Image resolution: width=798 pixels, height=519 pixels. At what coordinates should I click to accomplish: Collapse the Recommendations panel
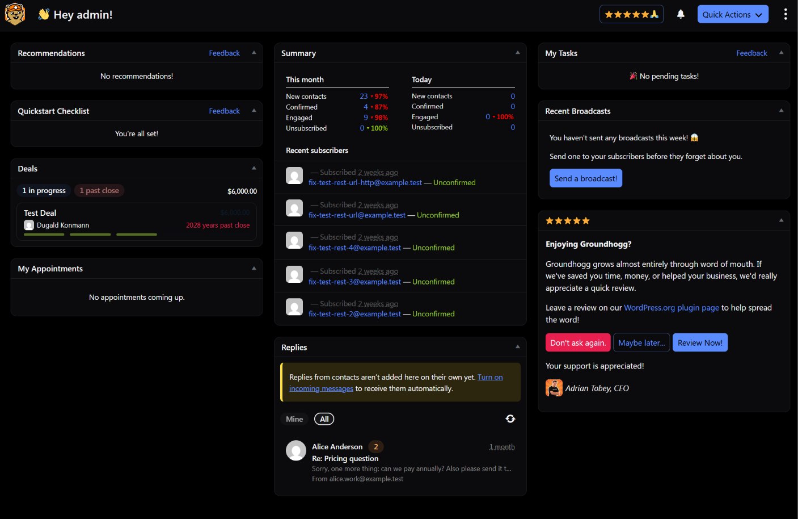tap(254, 53)
